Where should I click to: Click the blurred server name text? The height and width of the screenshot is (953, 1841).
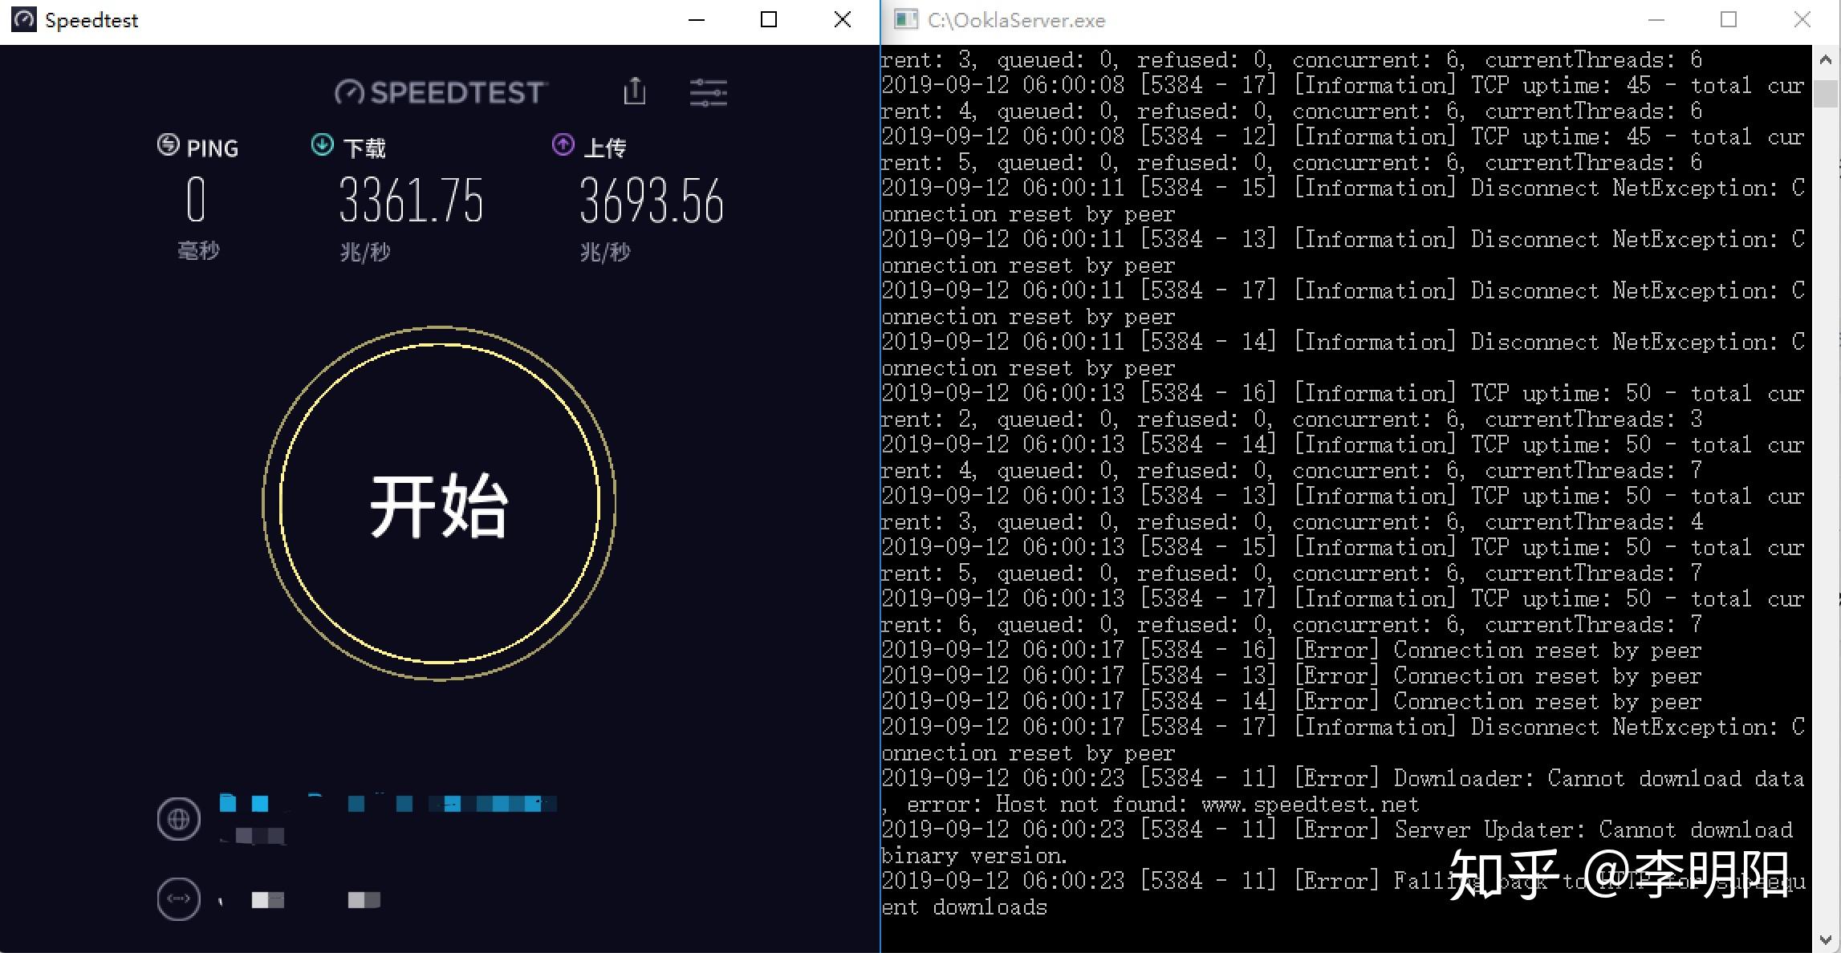pyautogui.click(x=299, y=900)
